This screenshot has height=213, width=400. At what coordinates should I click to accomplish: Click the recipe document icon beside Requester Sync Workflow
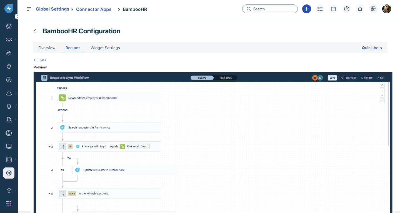coord(44,78)
